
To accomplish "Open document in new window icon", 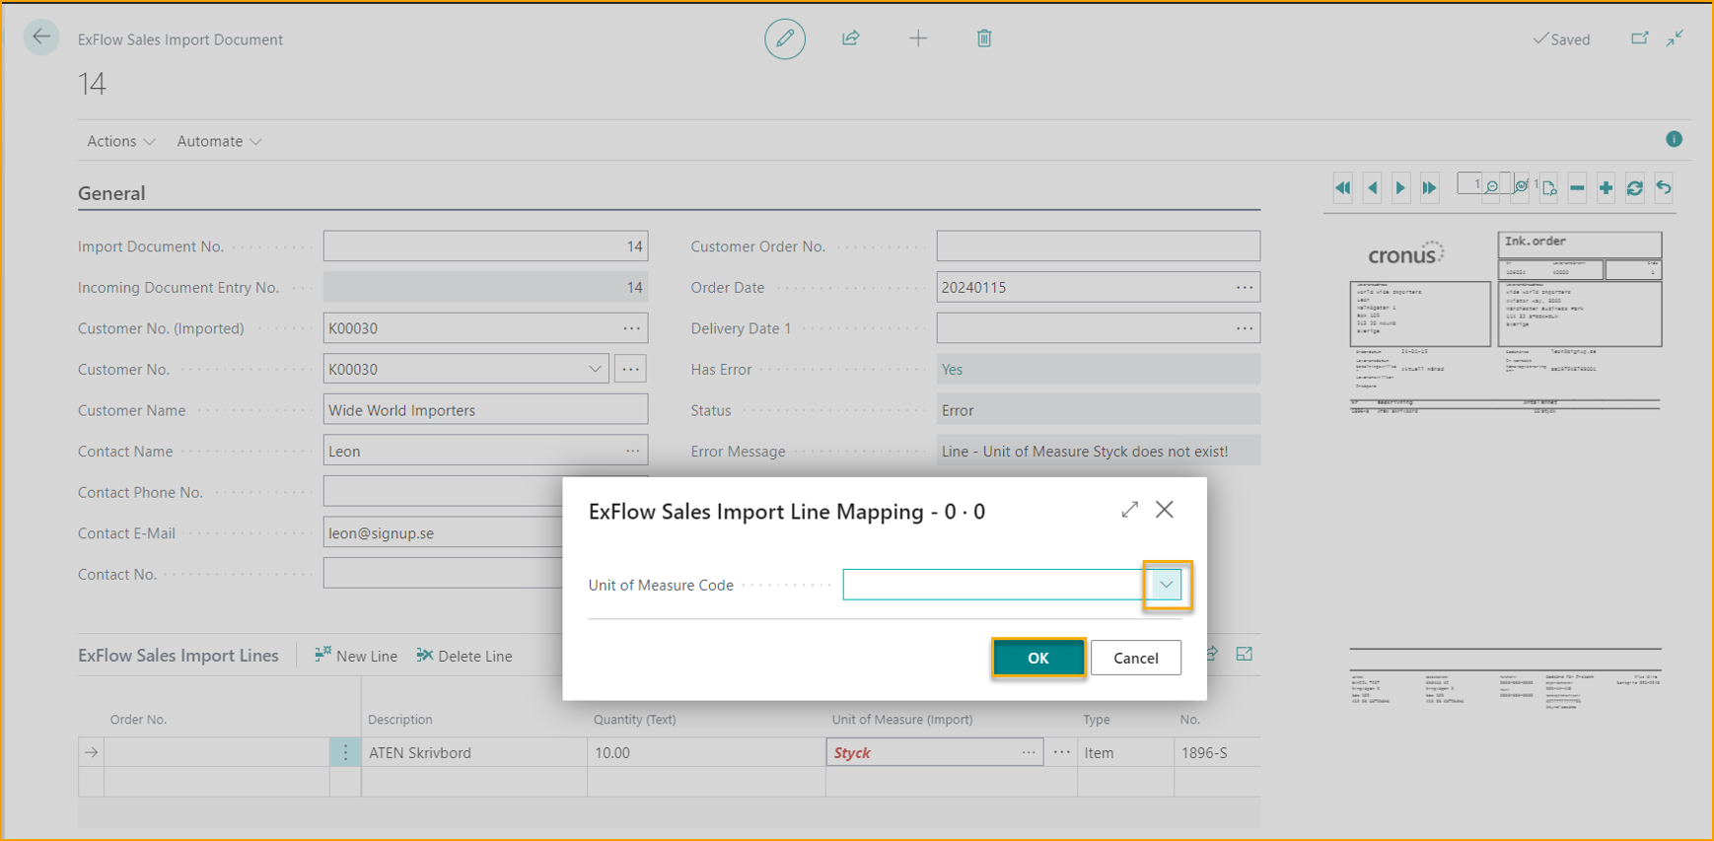I will tap(1639, 38).
